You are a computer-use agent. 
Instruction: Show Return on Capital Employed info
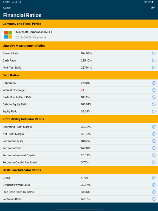pyautogui.click(x=154, y=162)
